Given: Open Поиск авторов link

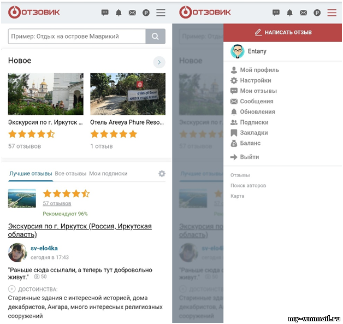Looking at the screenshot, I should (x=249, y=186).
